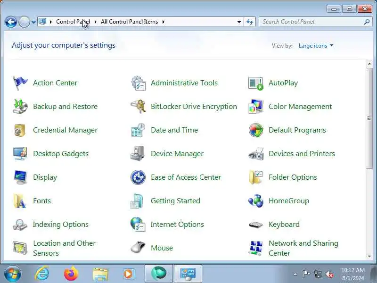The image size is (377, 283).
Task: Open the Default Programs text link
Action: tap(297, 130)
